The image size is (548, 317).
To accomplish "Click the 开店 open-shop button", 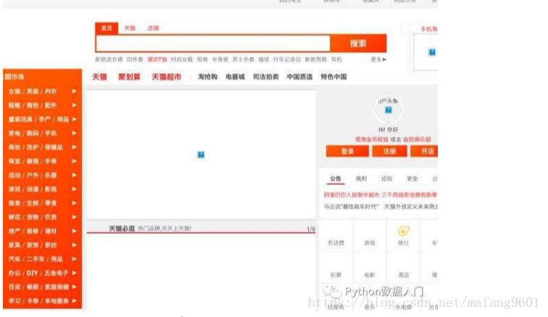I will [424, 151].
